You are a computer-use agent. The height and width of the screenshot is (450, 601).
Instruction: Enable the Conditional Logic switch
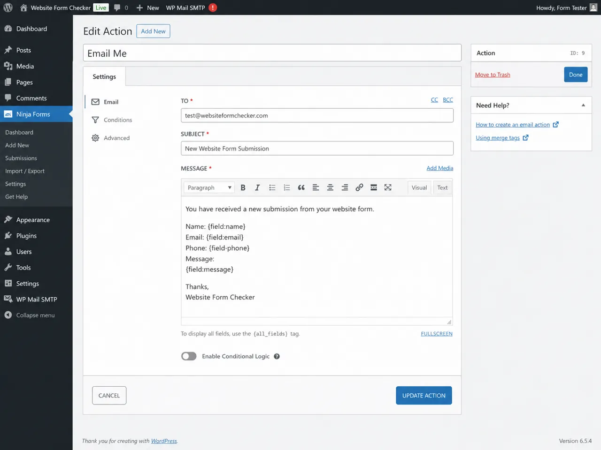click(189, 356)
